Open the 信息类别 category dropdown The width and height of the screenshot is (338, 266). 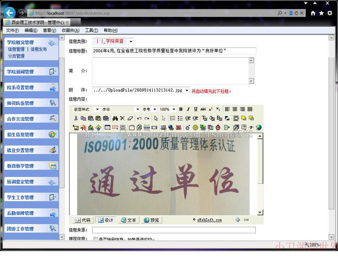131,41
